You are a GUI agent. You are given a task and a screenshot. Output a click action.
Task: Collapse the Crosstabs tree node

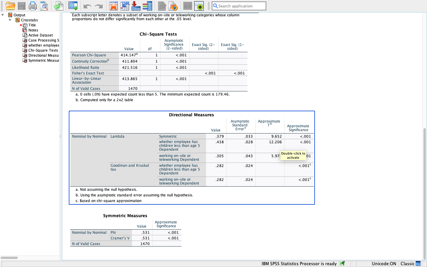[10, 20]
